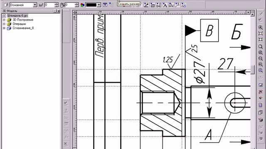Open the Основной line style dropdown
The image size is (266, 149).
tap(35, 5)
